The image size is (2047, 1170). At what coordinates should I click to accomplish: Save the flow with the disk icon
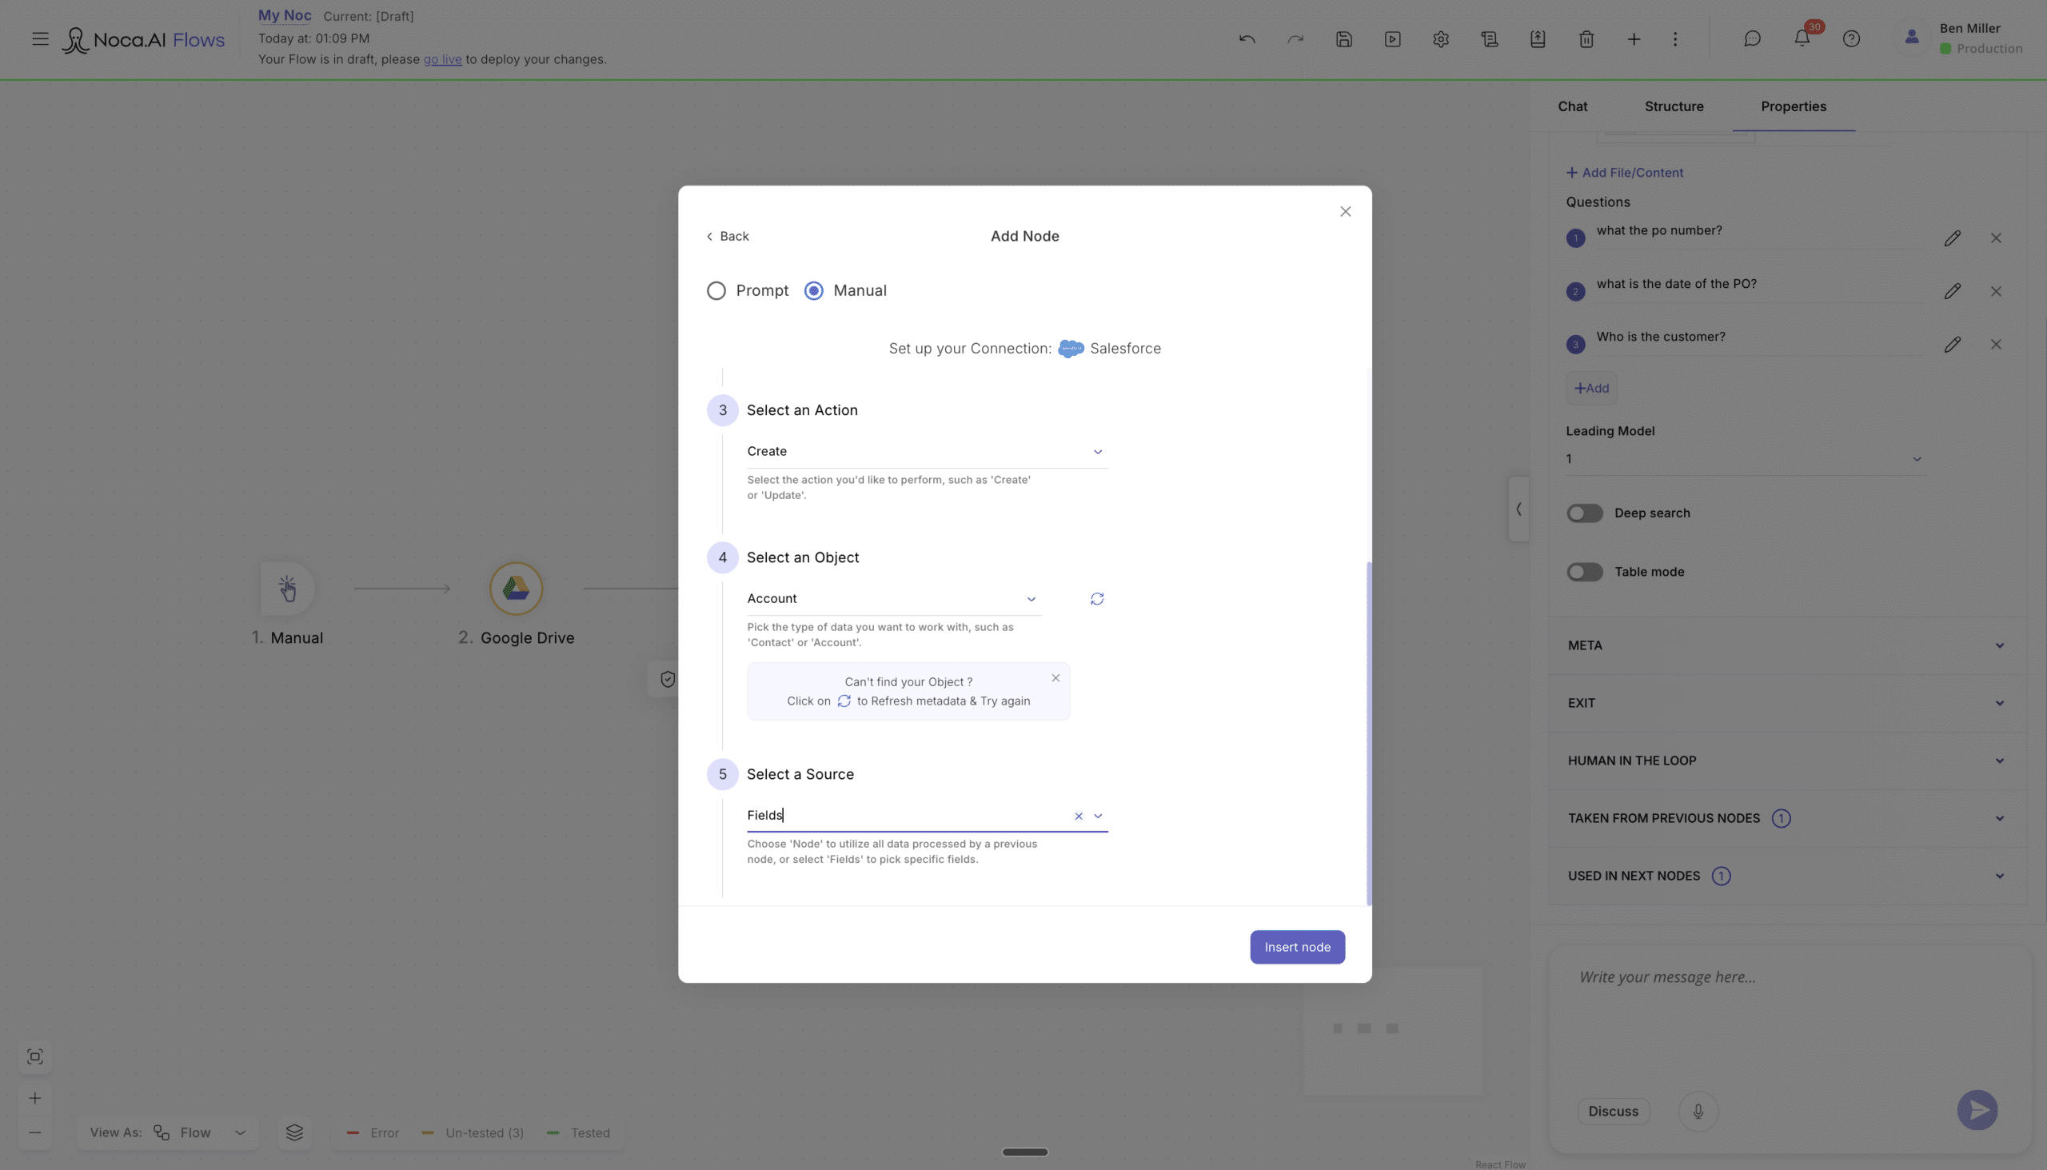coord(1344,38)
